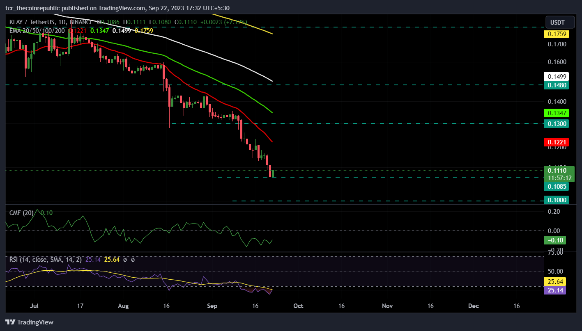This screenshot has height=331, width=582.
Task: Click the Aug date on the time axis
Action: click(124, 306)
